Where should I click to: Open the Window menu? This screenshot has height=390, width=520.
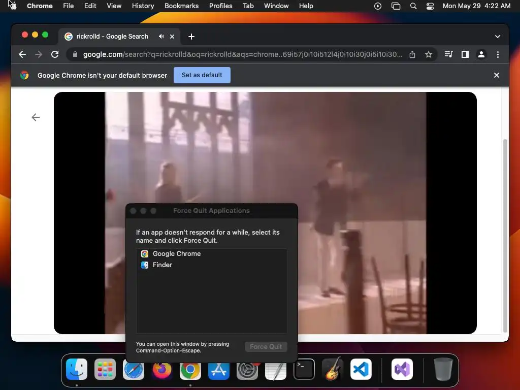pos(276,6)
